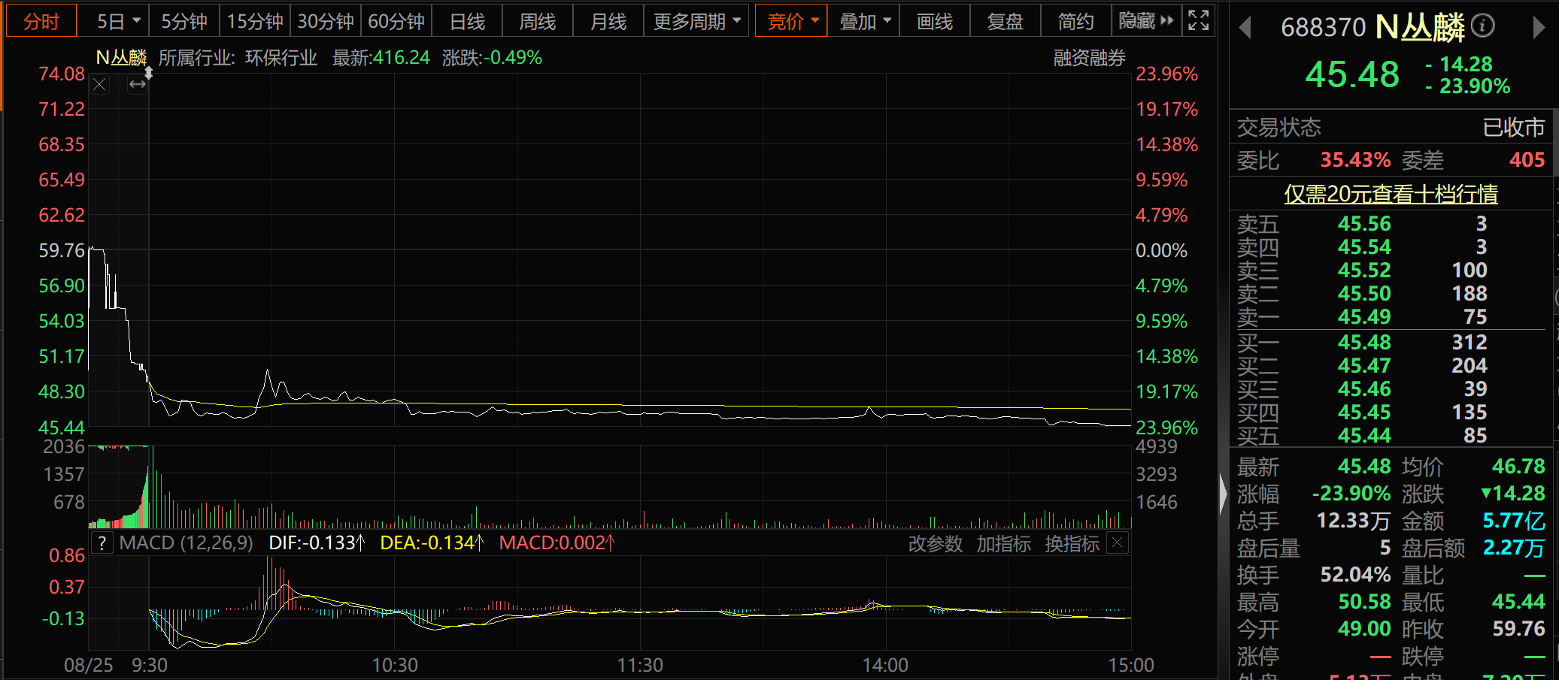Toggle 简约 simple view mode

(x=1075, y=21)
